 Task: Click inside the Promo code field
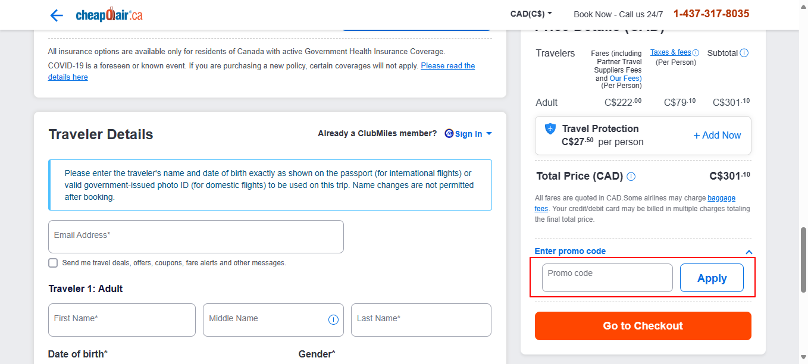pyautogui.click(x=606, y=277)
